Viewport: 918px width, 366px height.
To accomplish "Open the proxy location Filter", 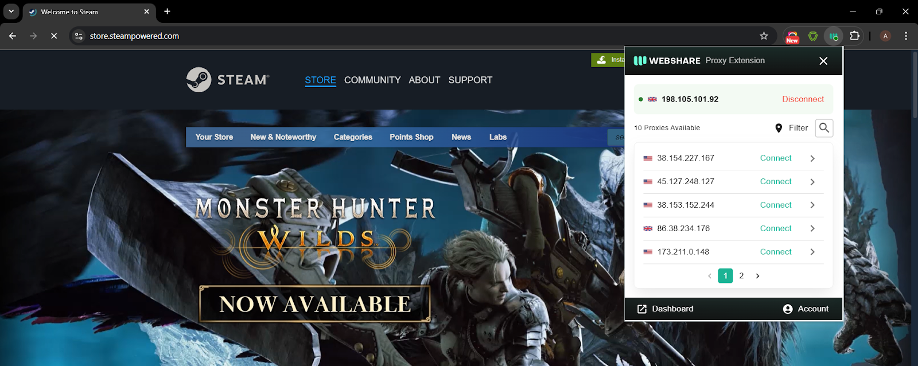I will (x=791, y=128).
